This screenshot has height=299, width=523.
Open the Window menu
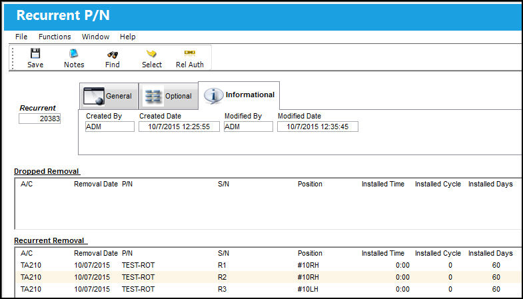point(95,37)
